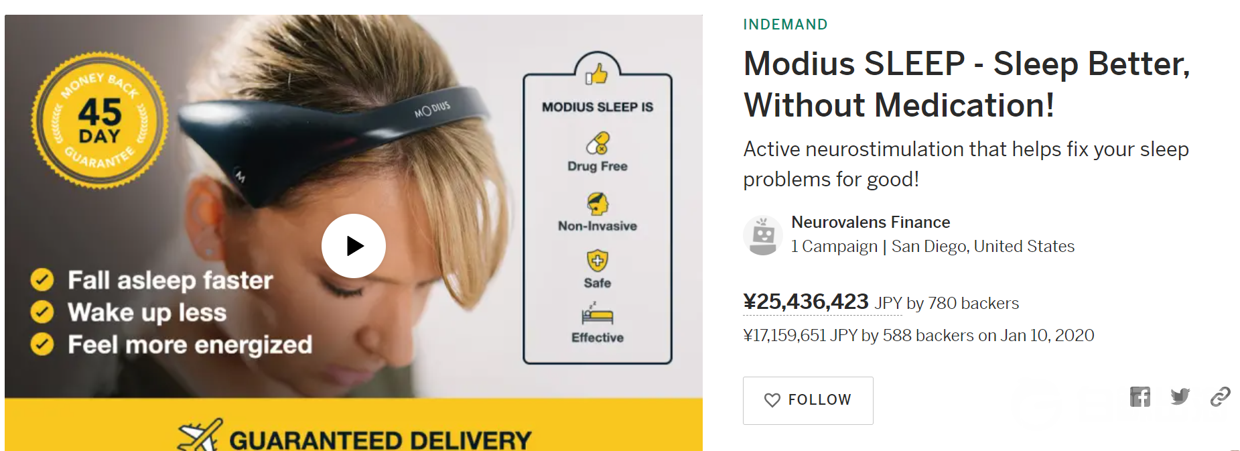Click the Guaranteed Delivery airplane icon
This screenshot has width=1240, height=451.
tap(199, 436)
